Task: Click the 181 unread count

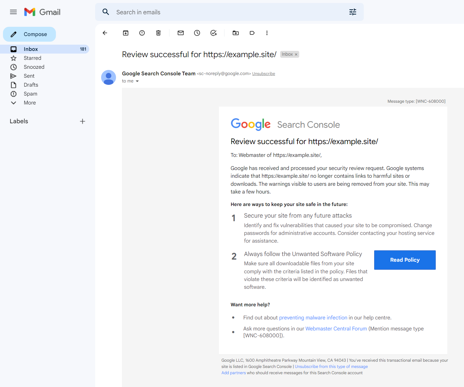Action: point(83,49)
